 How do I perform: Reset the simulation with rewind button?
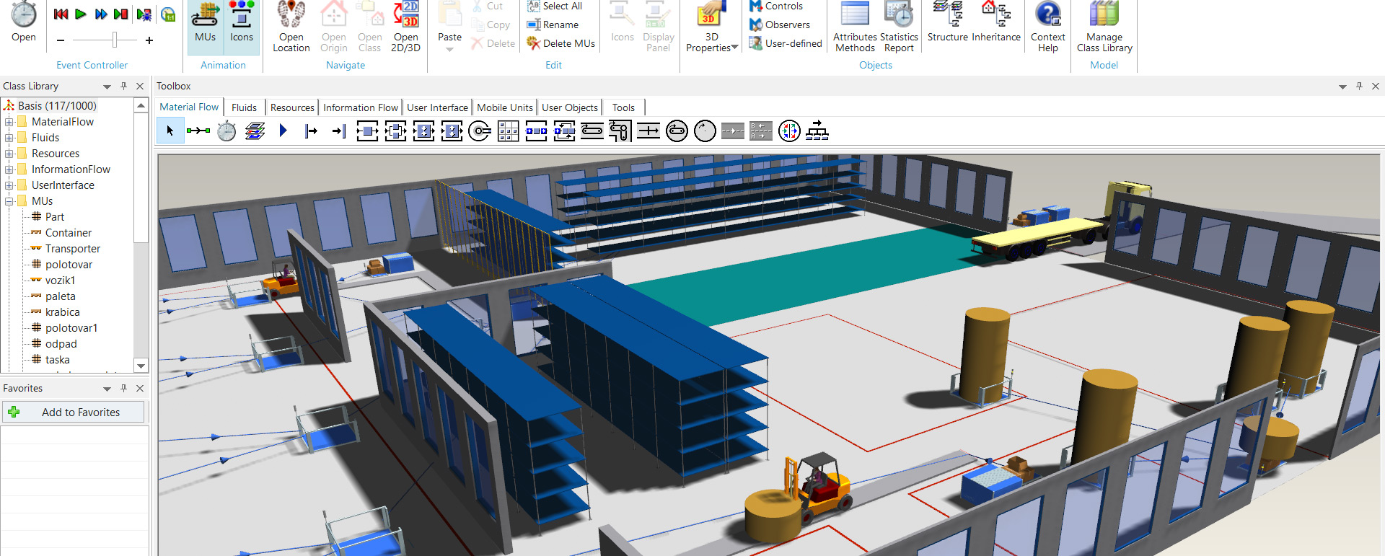tap(61, 14)
